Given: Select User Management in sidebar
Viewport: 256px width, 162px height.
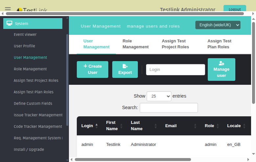Looking at the screenshot, I should 31,58.
